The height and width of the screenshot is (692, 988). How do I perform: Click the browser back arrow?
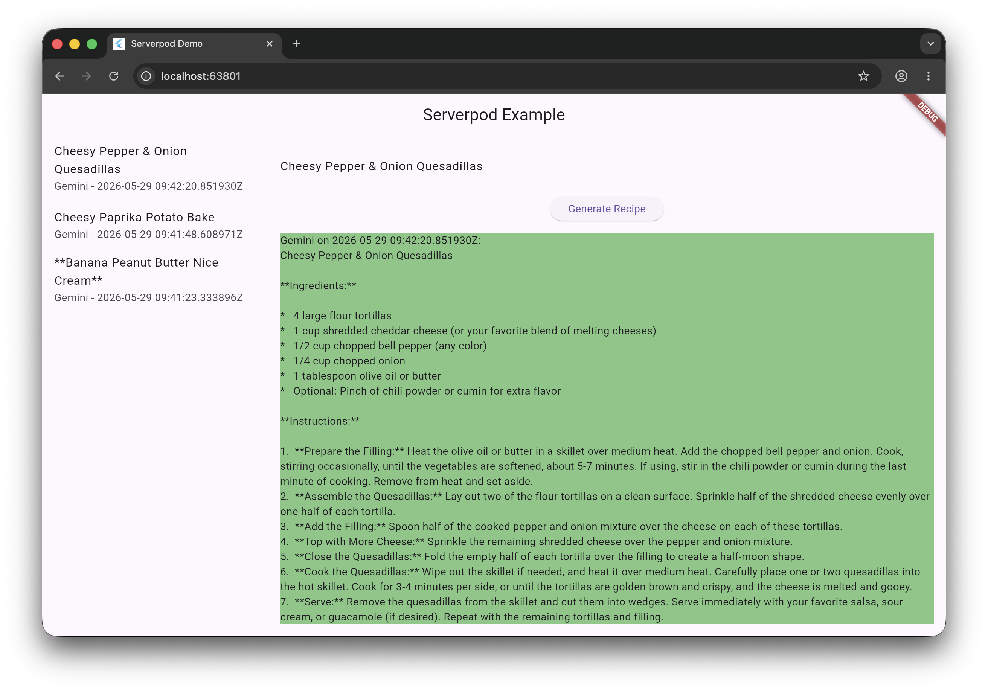click(x=60, y=76)
